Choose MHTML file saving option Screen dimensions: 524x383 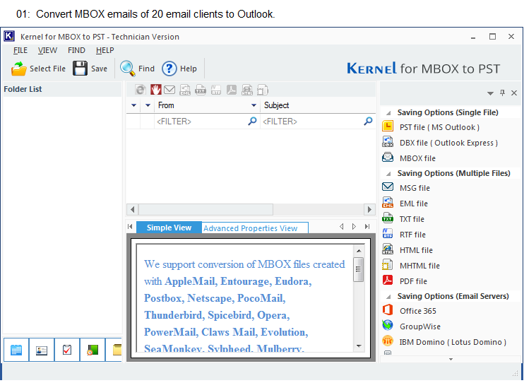pyautogui.click(x=419, y=266)
